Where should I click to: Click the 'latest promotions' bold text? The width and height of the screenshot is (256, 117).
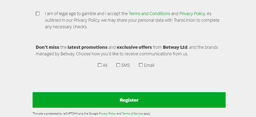(x=87, y=48)
